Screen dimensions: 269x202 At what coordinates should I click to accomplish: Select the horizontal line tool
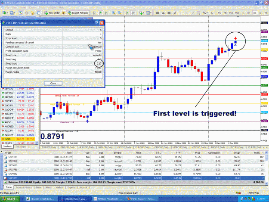[x=187, y=13]
